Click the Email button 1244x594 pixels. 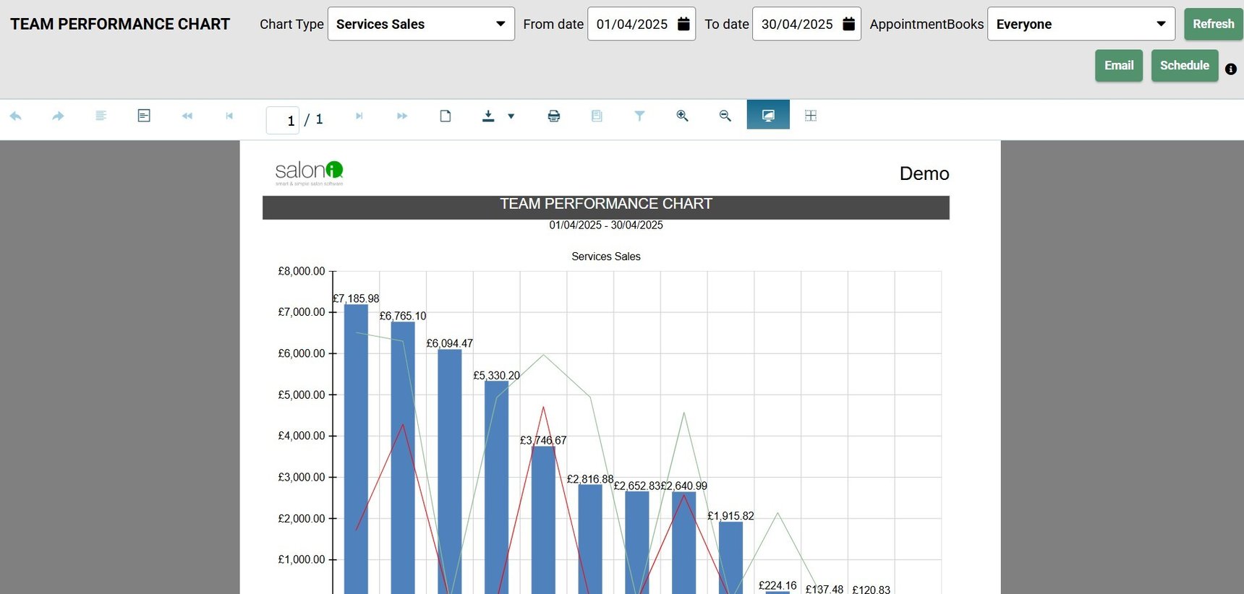pos(1119,65)
